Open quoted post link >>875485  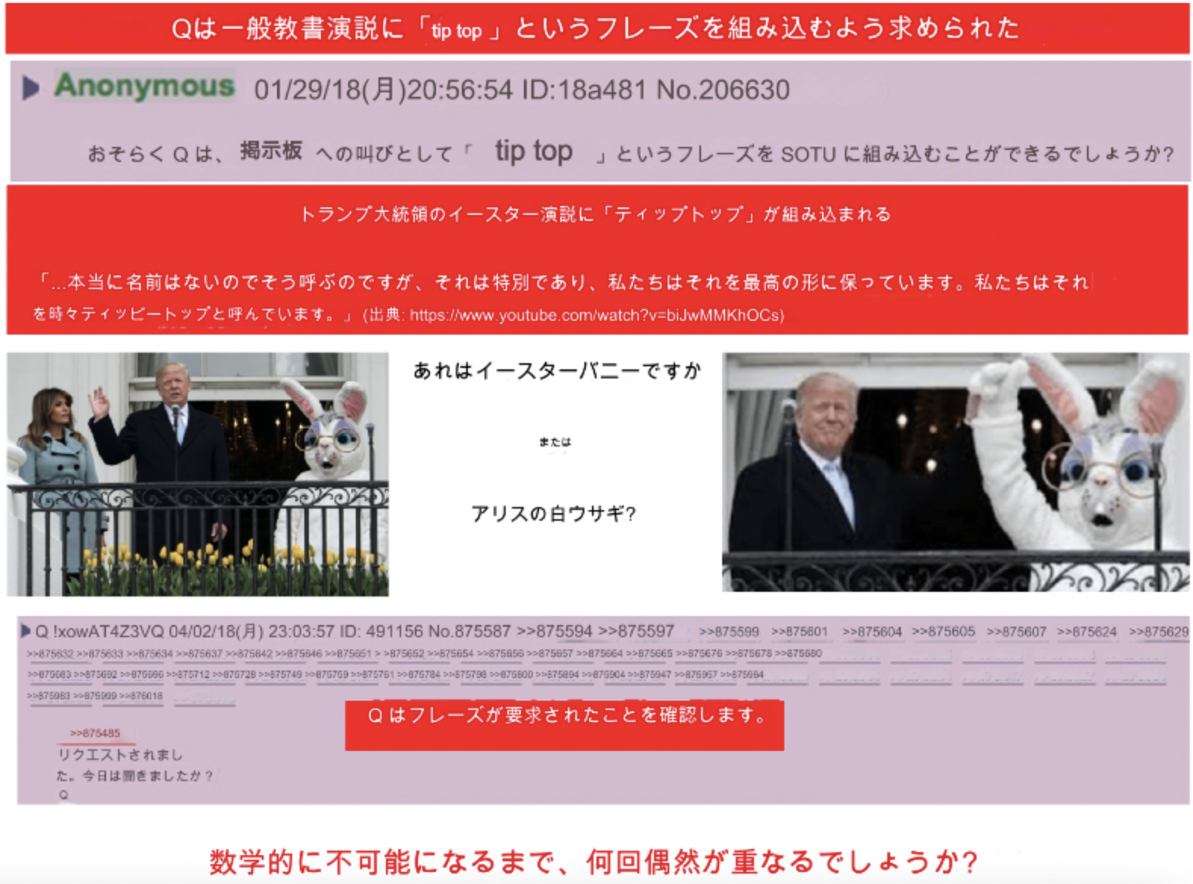[95, 733]
